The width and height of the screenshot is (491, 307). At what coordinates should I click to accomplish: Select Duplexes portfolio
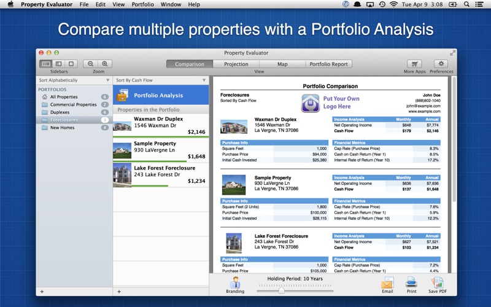(x=74, y=112)
